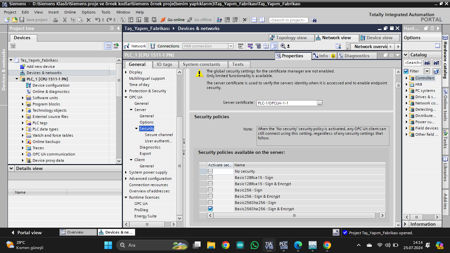Click the Open project toolbar icon

(14, 20)
